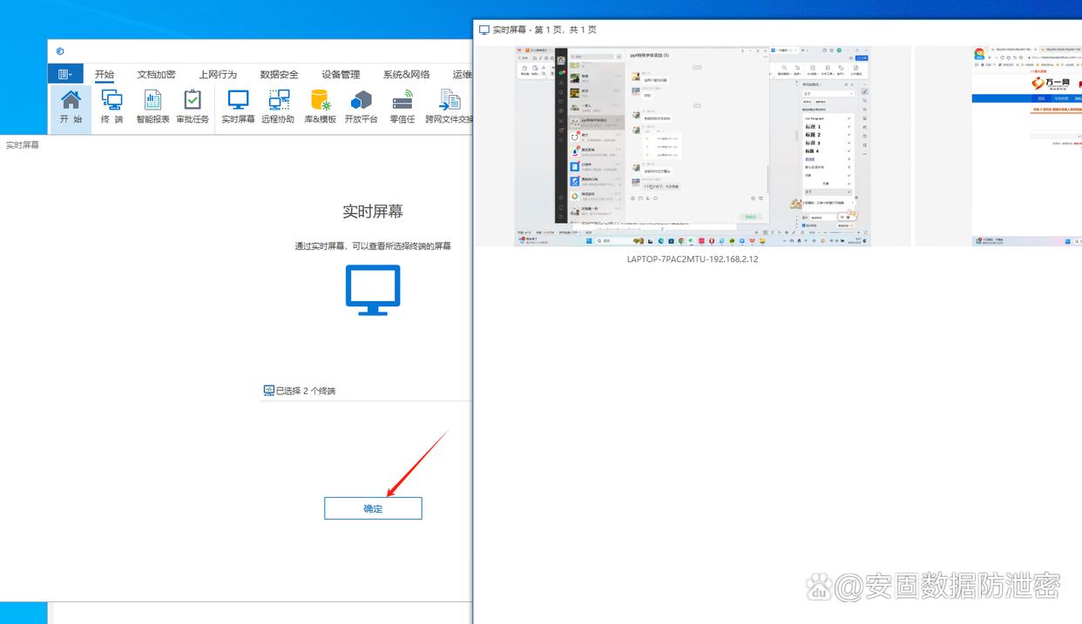The height and width of the screenshot is (624, 1082).
Task: Select the second terminal screen thumbnail
Action: pos(1027,145)
